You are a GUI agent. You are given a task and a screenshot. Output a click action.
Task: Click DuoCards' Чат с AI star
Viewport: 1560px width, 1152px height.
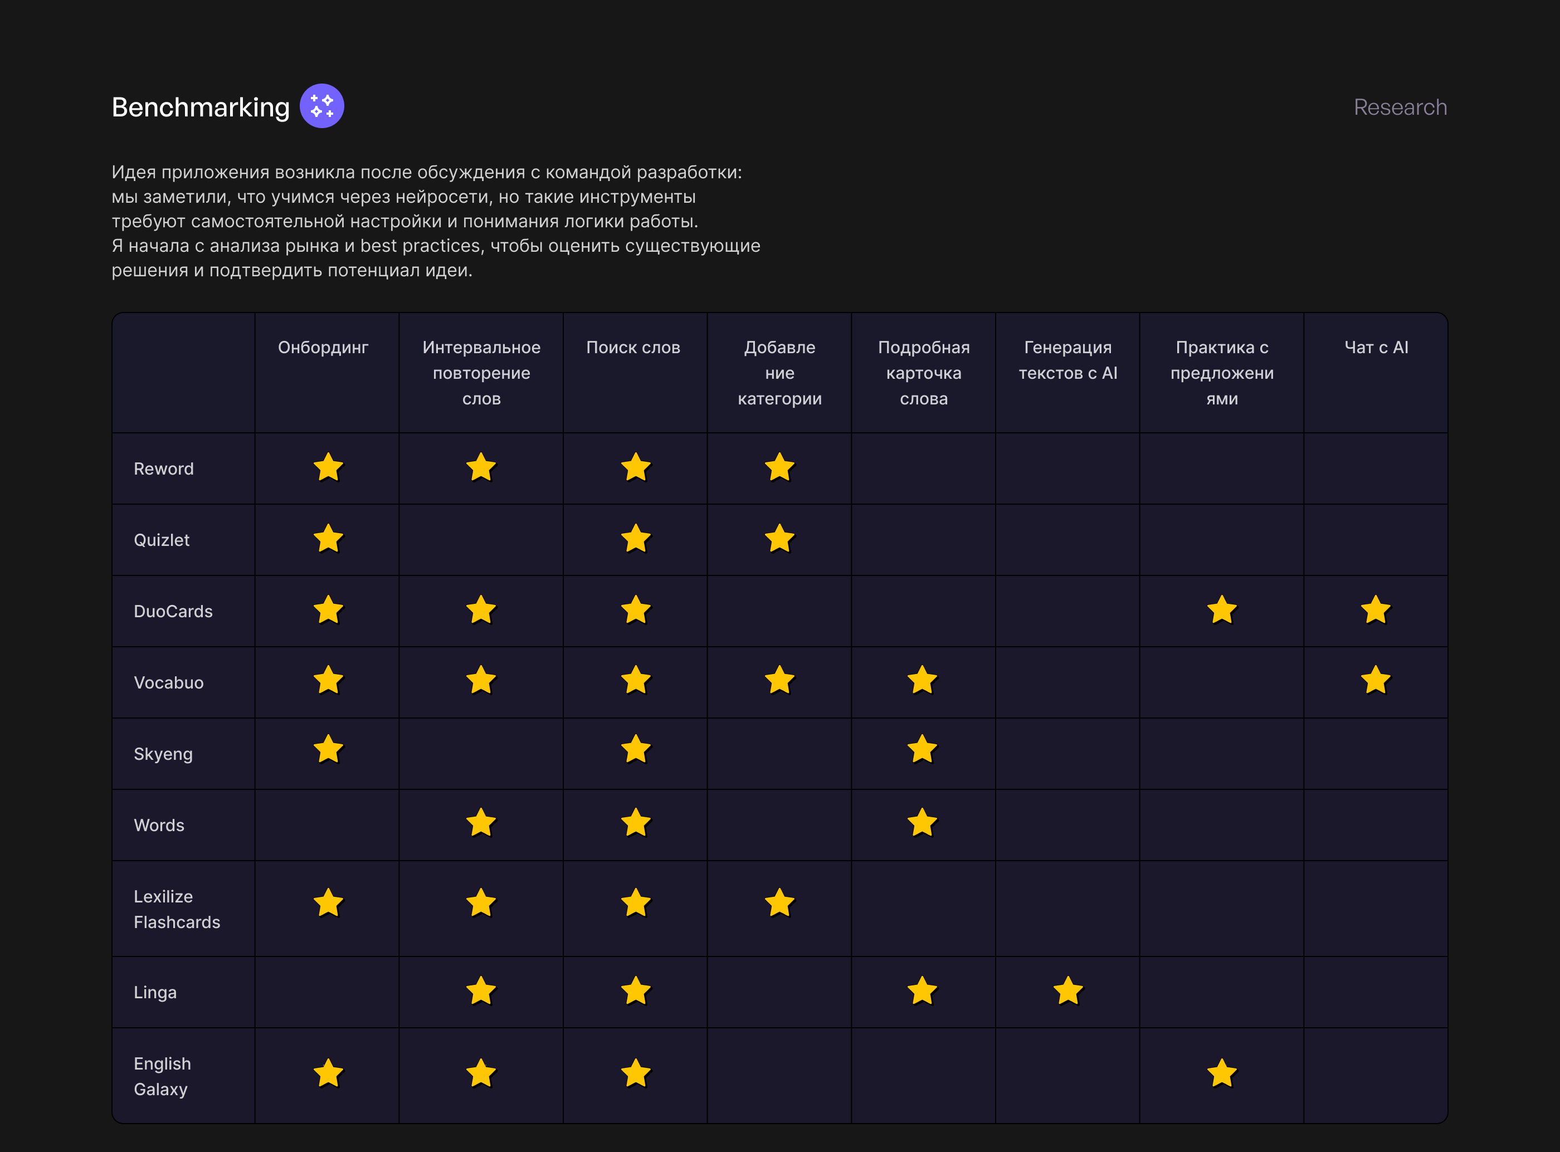1375,610
